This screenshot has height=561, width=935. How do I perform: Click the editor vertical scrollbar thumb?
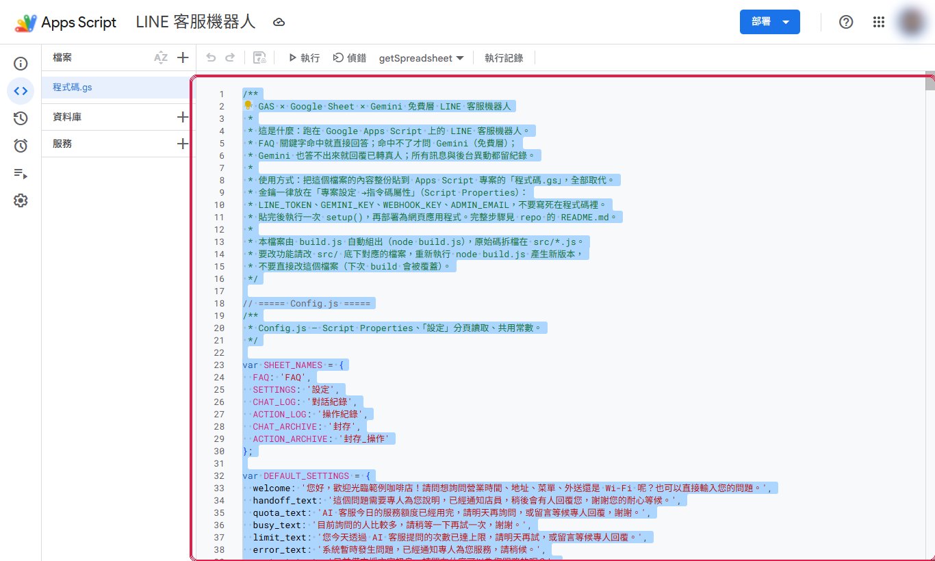pyautogui.click(x=930, y=80)
